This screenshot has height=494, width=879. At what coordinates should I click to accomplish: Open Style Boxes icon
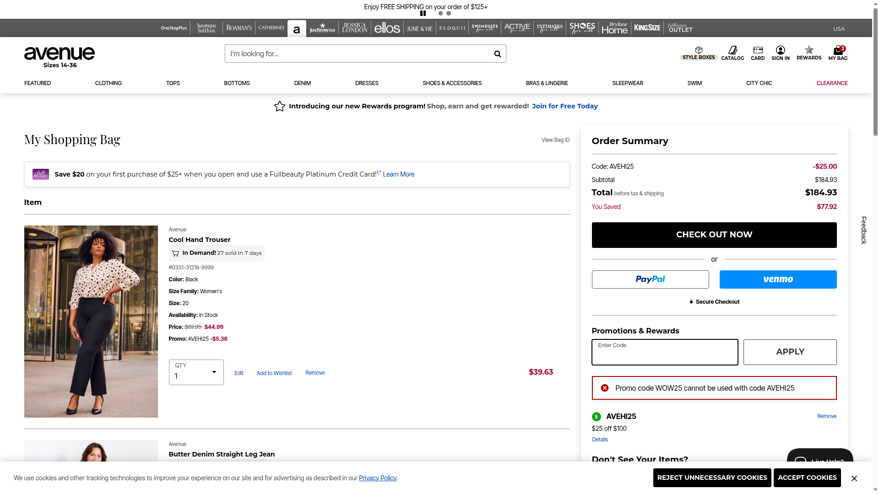699,53
